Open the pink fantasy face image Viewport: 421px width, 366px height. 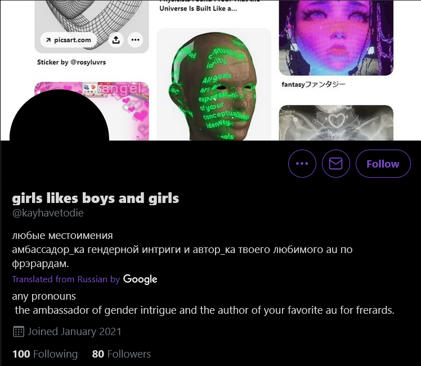point(336,38)
